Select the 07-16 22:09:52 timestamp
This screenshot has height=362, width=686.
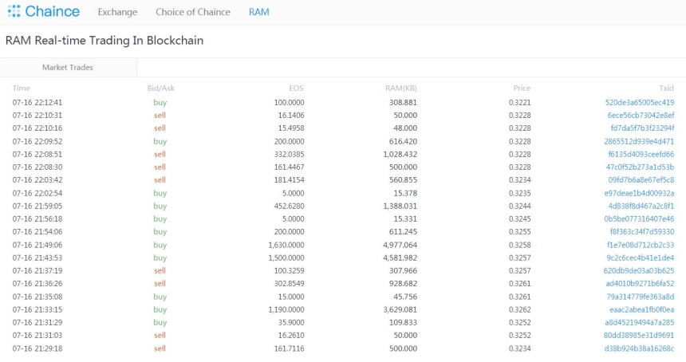tap(37, 141)
